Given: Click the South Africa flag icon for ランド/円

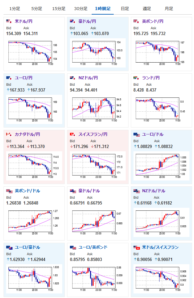Looking at the screenshot, I should pyautogui.click(x=136, y=78).
